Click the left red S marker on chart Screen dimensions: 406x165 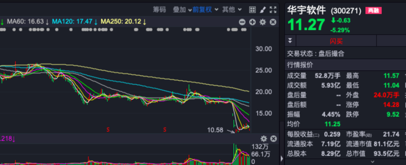[x=108, y=130]
